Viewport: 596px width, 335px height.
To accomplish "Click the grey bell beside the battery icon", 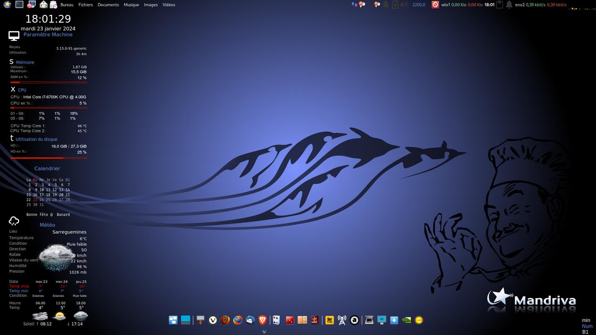I will coord(386,5).
